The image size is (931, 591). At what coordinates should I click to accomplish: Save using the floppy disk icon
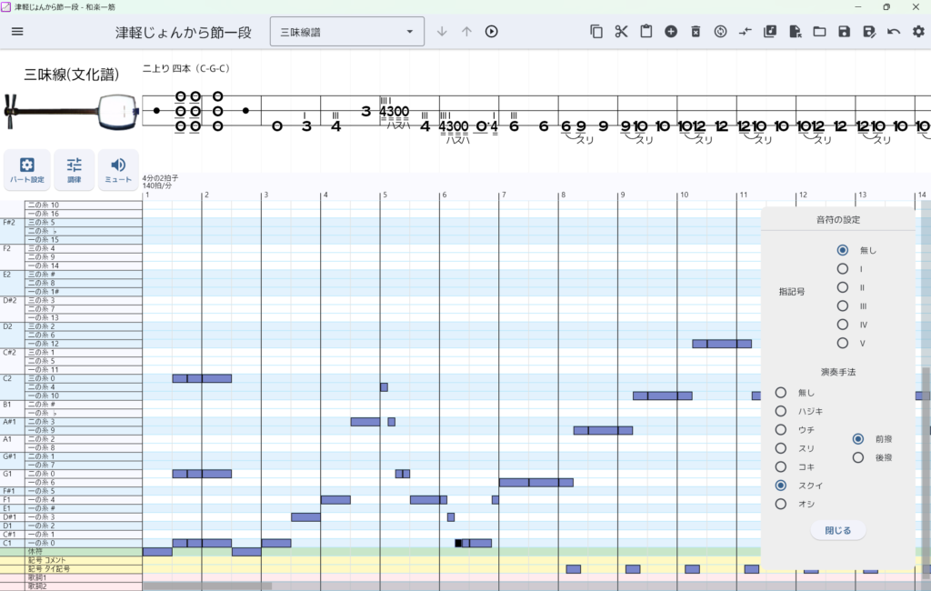click(x=844, y=32)
